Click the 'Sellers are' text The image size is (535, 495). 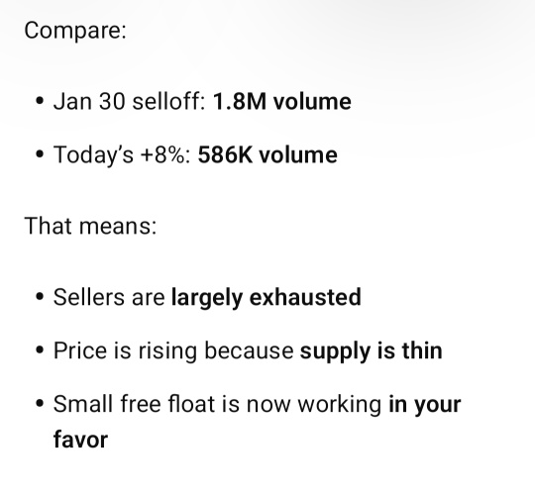click(109, 297)
